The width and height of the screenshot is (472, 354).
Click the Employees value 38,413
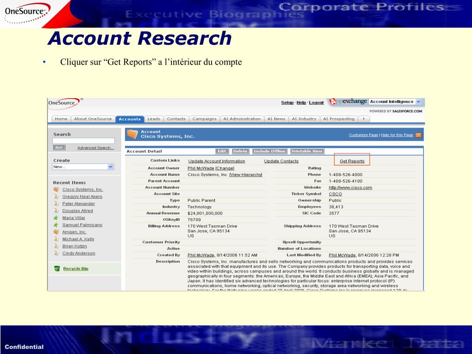[336, 207]
